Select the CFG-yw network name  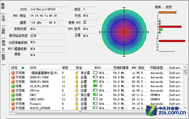point(35,91)
